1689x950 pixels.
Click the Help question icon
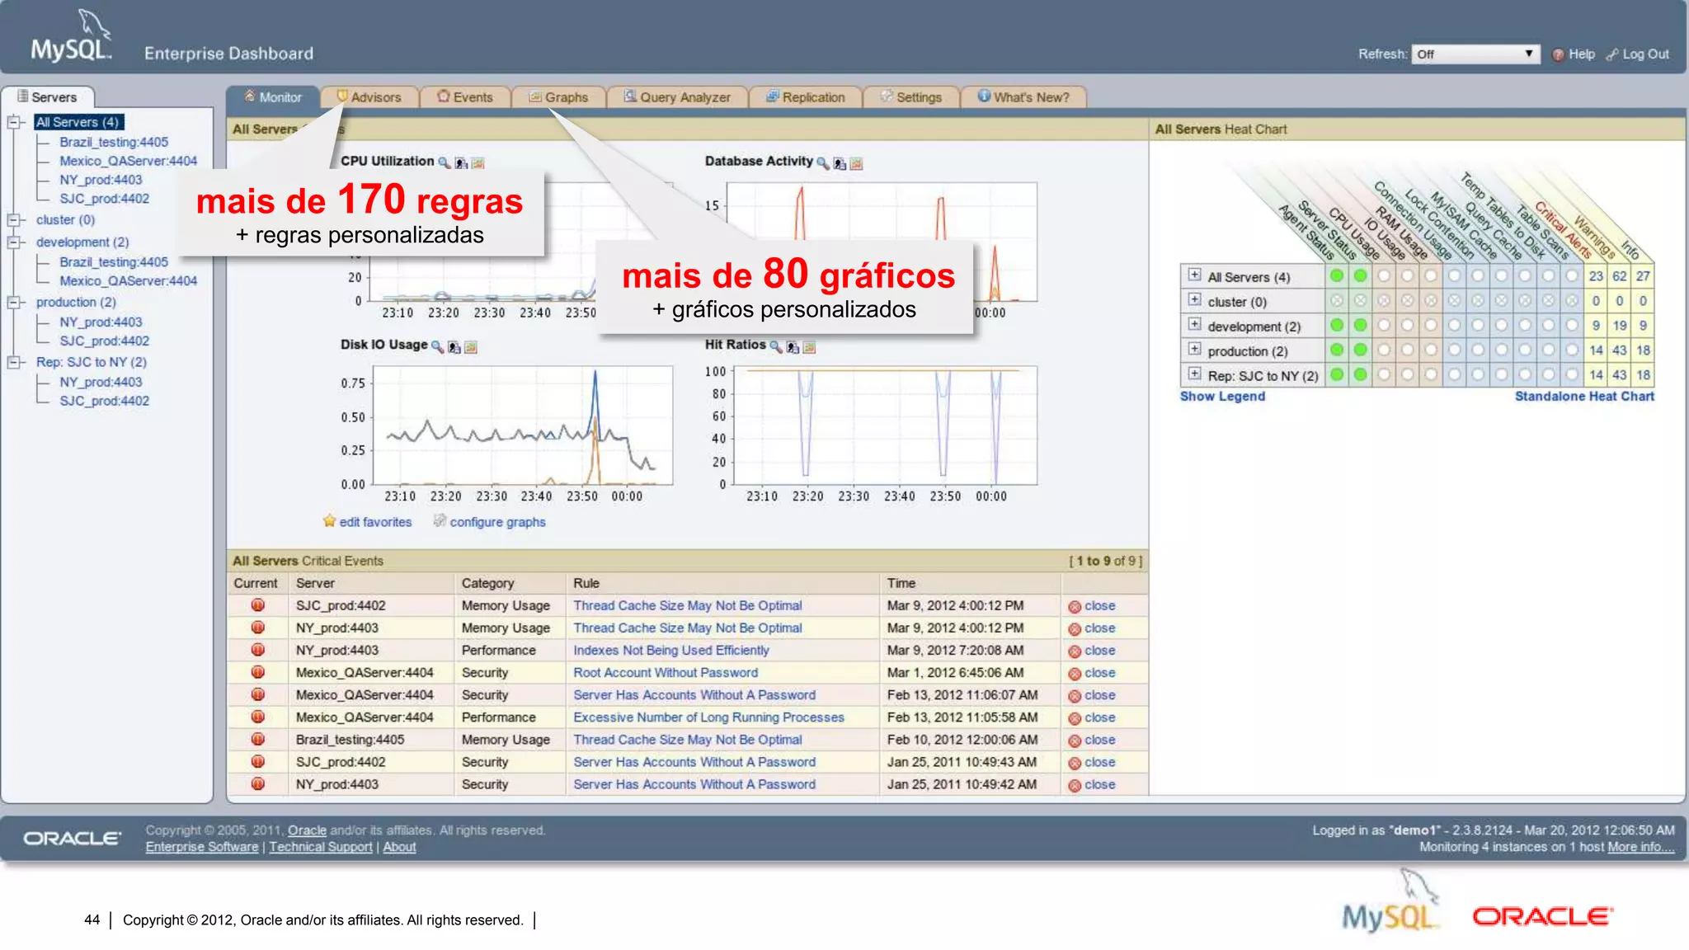(x=1558, y=54)
